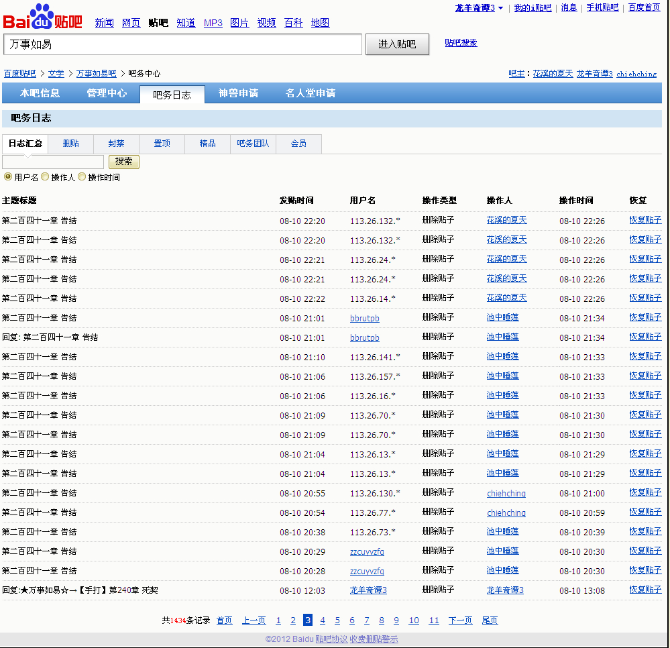Go to records page 7
This screenshot has width=670, height=648.
pyautogui.click(x=367, y=620)
